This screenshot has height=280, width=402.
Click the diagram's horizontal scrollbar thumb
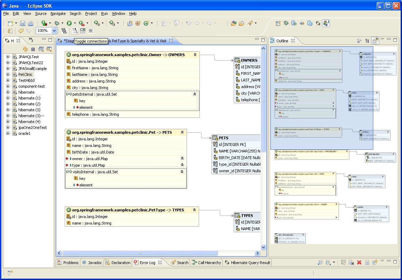click(x=140, y=253)
